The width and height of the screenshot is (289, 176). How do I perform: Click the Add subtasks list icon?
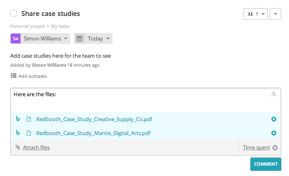click(x=14, y=76)
